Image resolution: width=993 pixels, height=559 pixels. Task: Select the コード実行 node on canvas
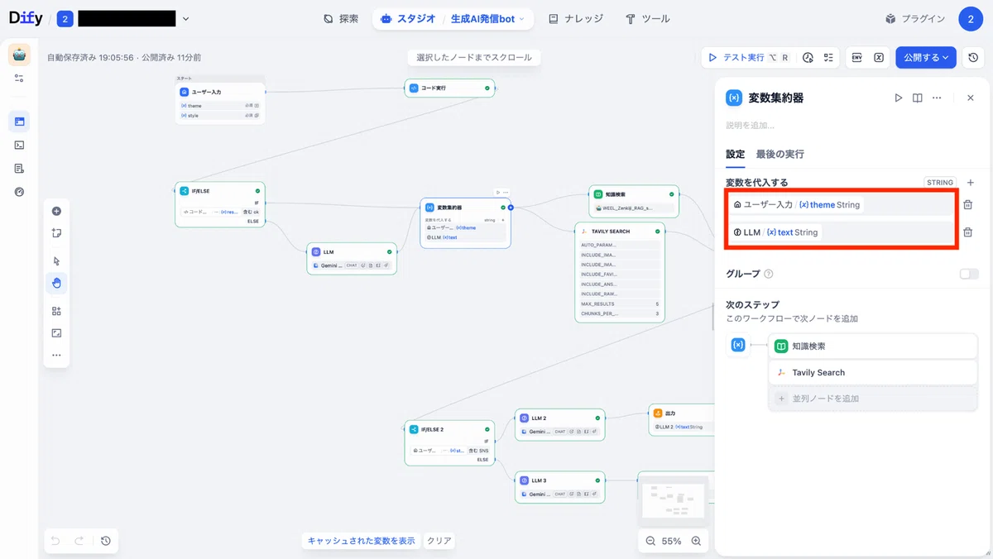click(x=450, y=88)
